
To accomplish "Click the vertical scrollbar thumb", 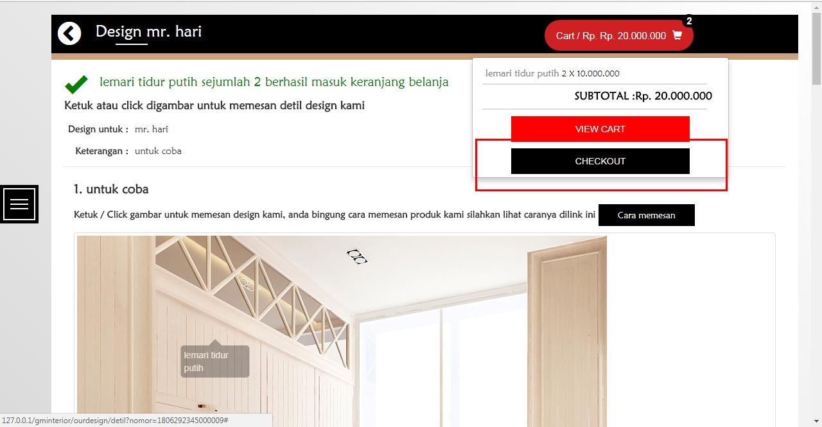I will tap(816, 49).
